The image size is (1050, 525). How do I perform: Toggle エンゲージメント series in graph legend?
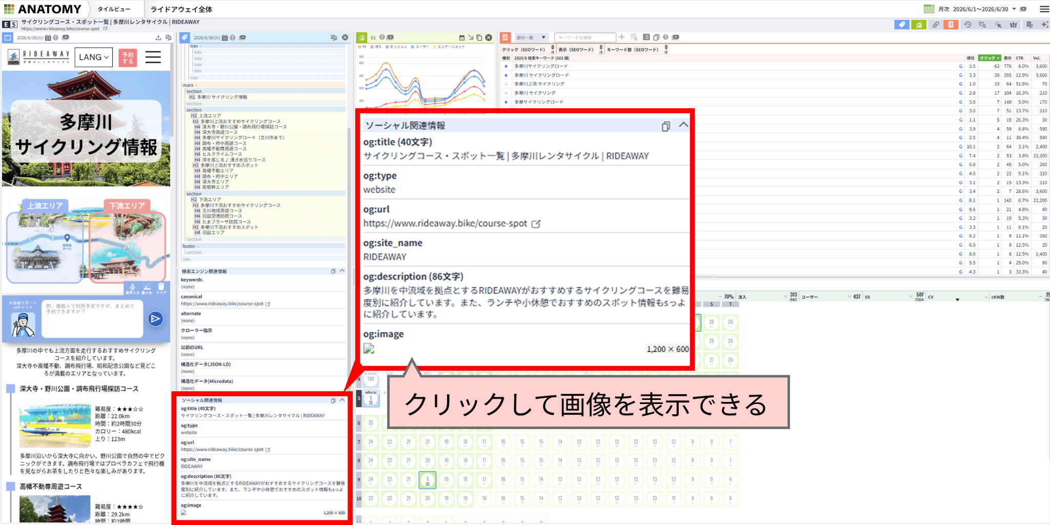tap(449, 47)
